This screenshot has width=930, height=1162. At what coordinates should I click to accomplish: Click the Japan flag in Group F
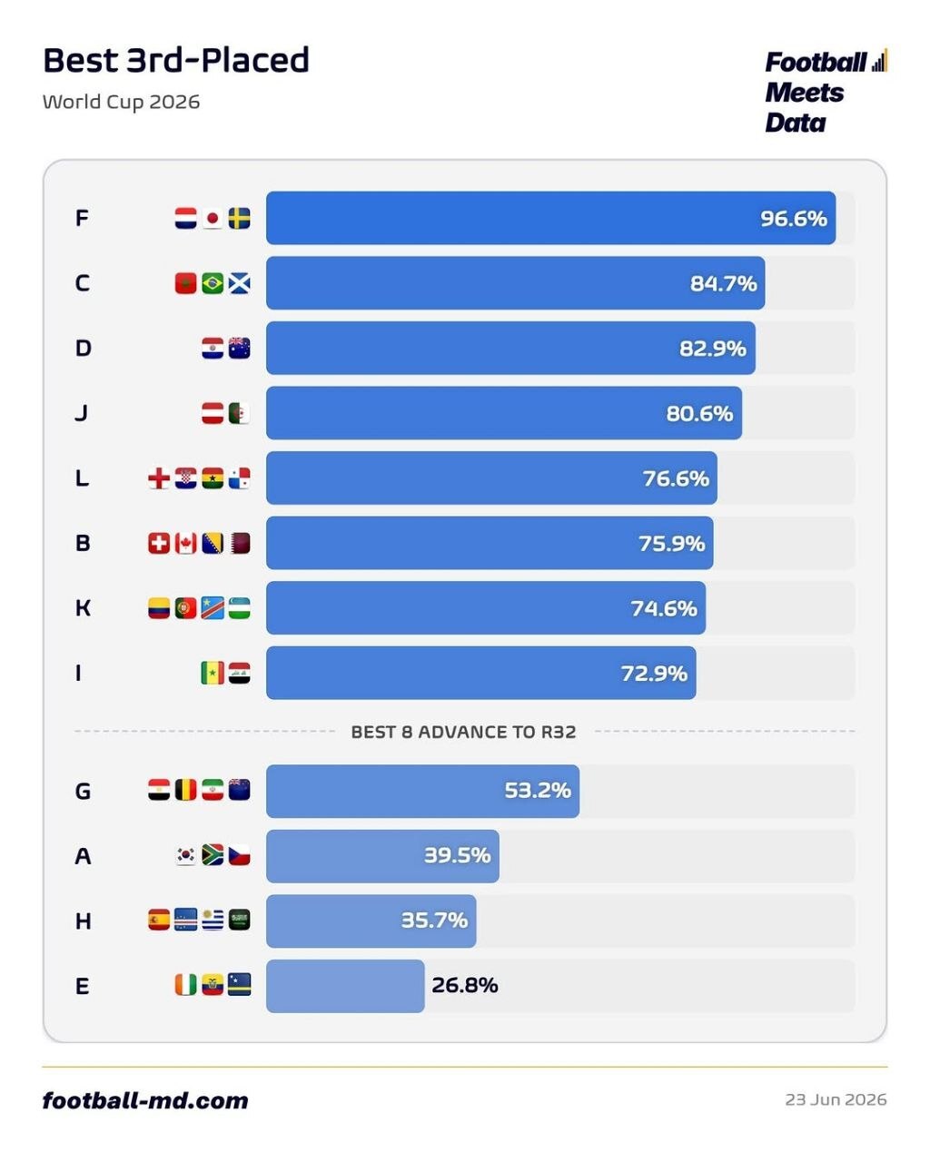tap(213, 219)
